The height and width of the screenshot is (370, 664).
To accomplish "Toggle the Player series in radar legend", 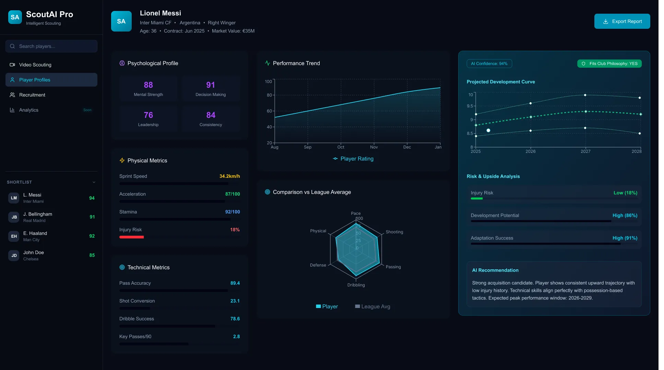I will click(x=327, y=306).
